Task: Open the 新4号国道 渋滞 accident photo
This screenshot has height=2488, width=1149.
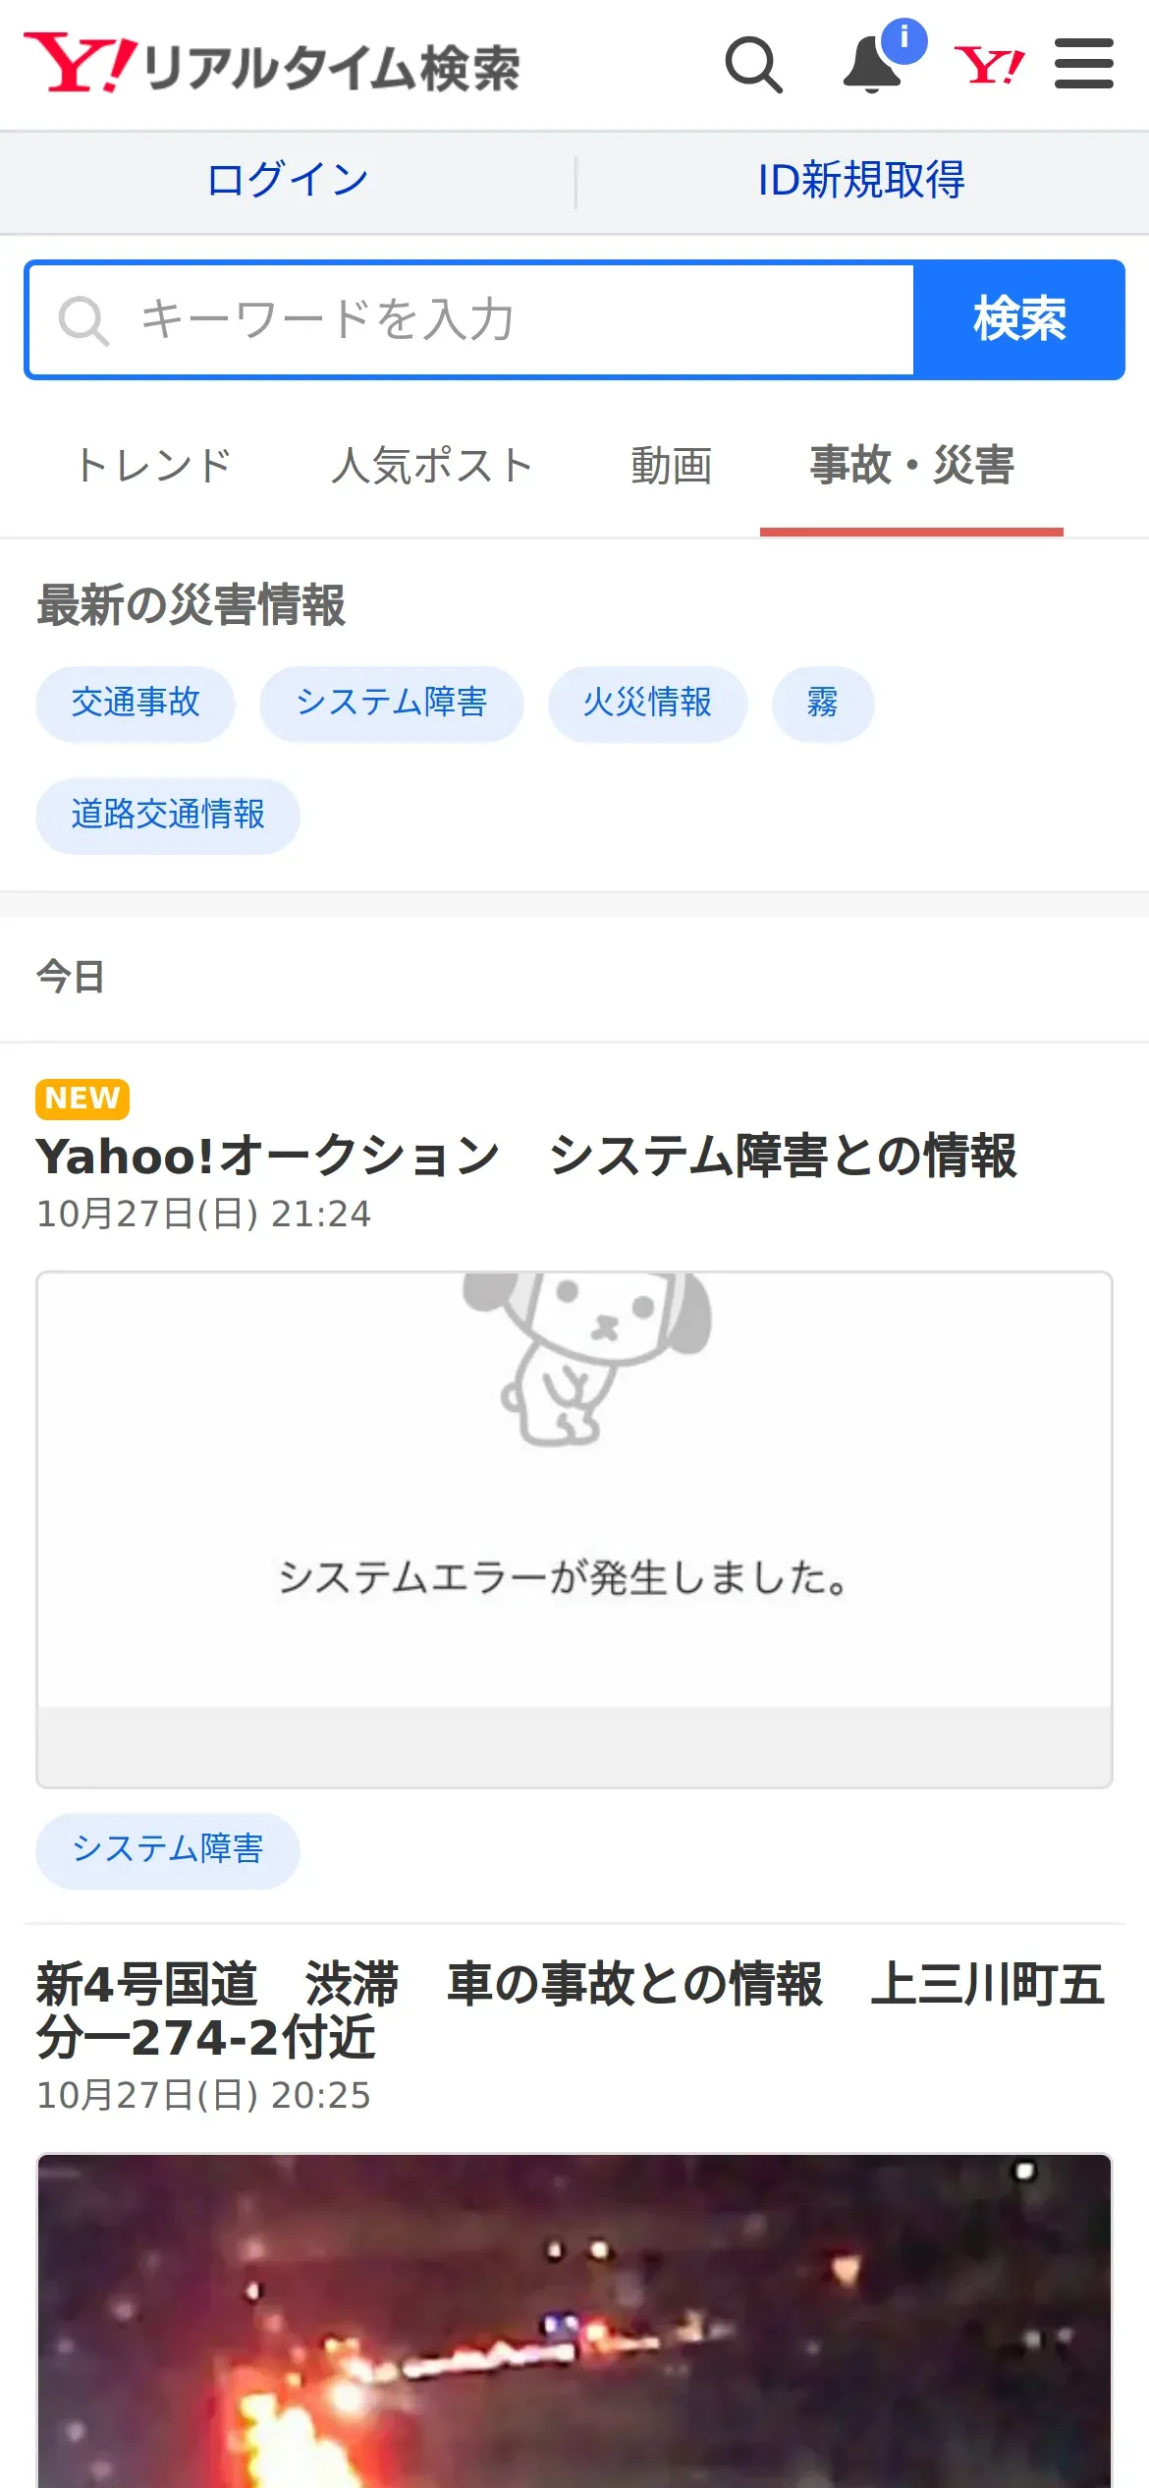Action: click(x=574, y=2321)
